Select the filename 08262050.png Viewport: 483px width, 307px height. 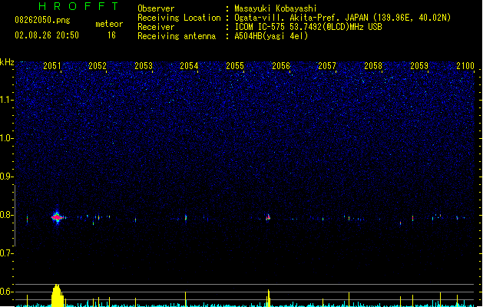[x=42, y=20]
